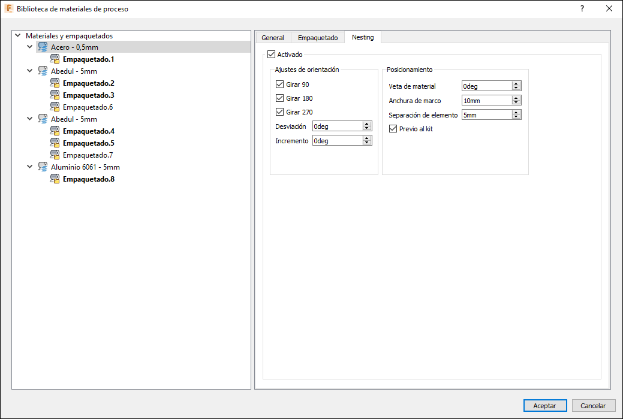Click the Empaquetado.7 packaging icon
This screenshot has height=419, width=623.
[x=55, y=155]
